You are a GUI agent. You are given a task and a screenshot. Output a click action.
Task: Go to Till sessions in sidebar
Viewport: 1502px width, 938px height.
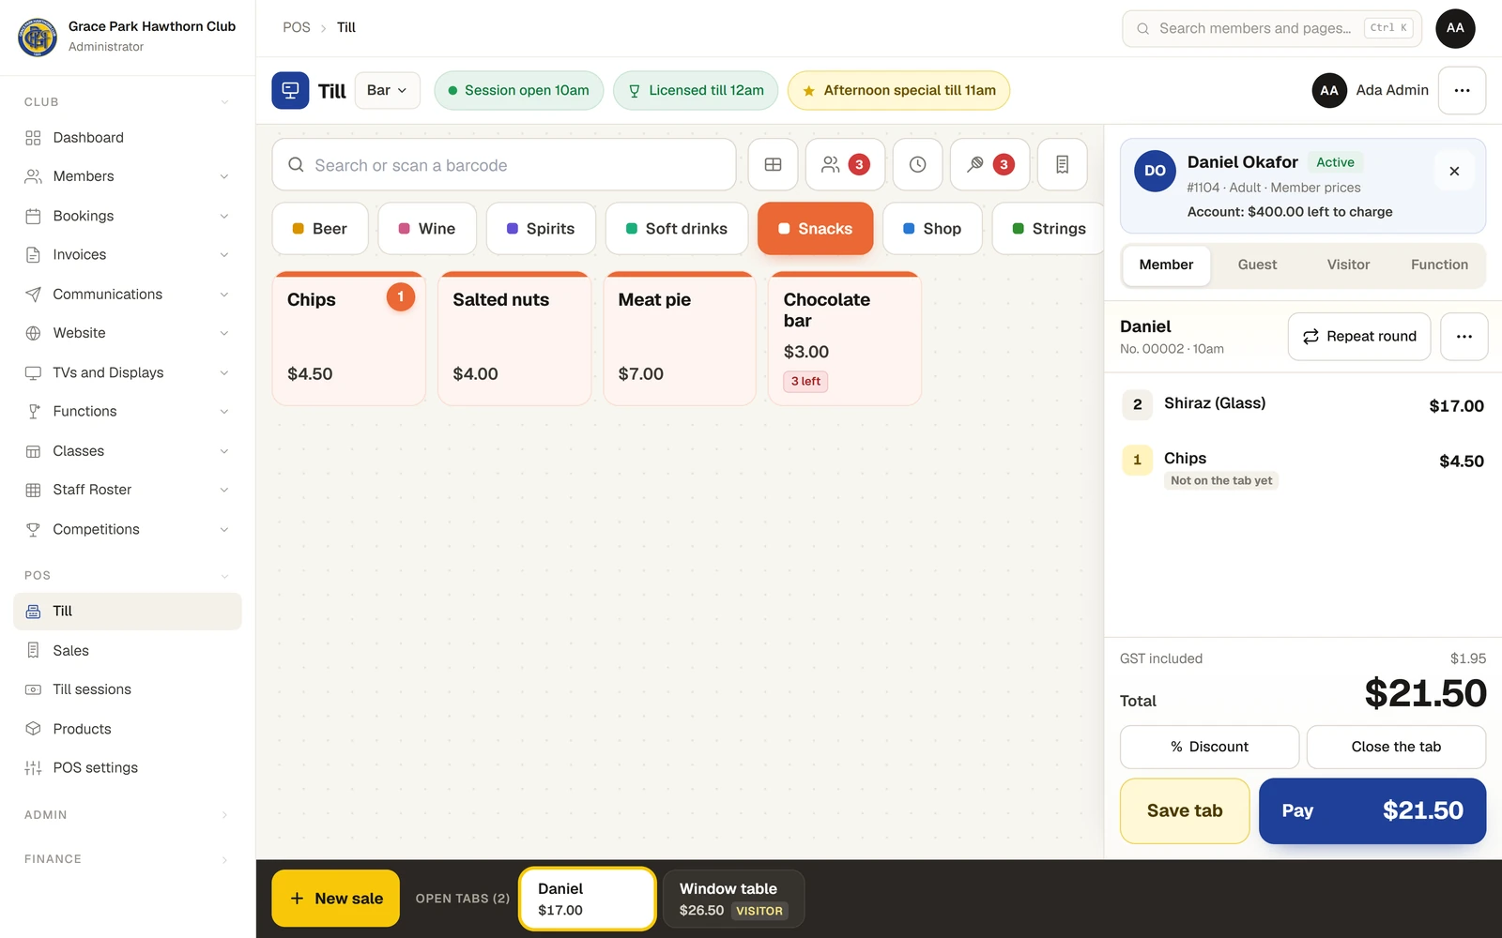pos(128,689)
